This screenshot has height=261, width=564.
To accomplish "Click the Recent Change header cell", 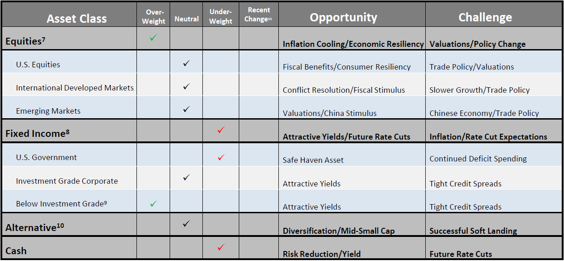I will coord(259,15).
